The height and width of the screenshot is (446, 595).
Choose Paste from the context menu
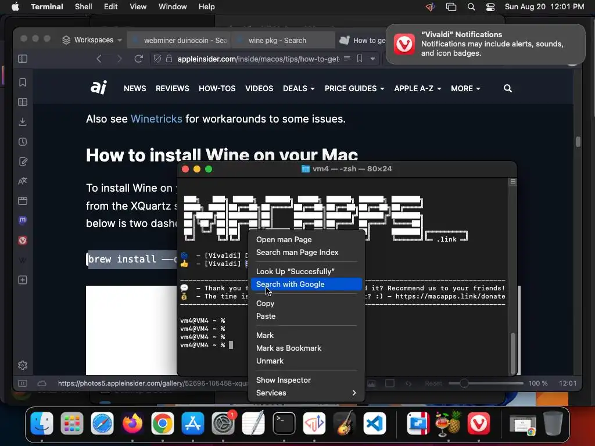306,316
